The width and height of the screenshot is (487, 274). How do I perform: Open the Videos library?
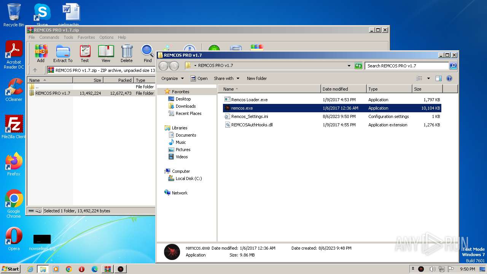181,157
